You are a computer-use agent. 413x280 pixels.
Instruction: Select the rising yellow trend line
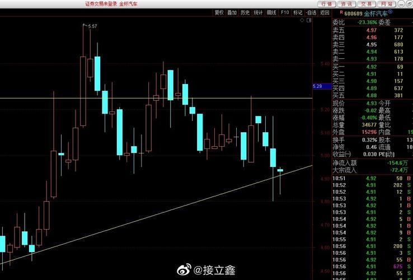156,214
